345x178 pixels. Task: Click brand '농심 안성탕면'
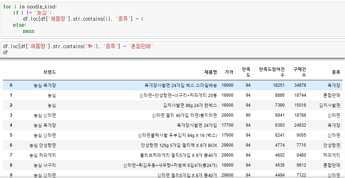pos(43,145)
